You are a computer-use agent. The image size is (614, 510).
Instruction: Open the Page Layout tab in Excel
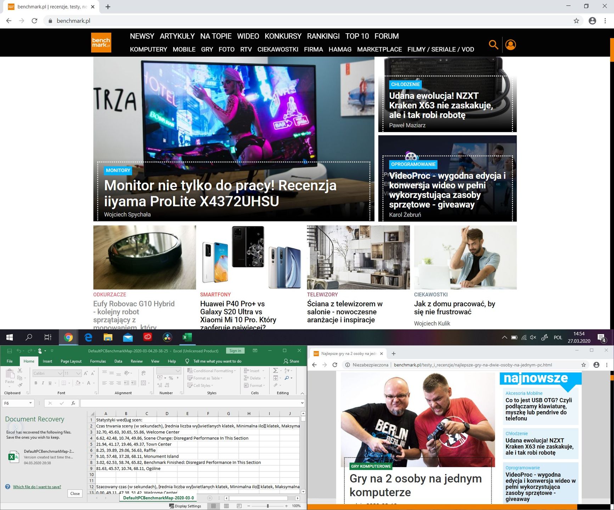coord(71,361)
